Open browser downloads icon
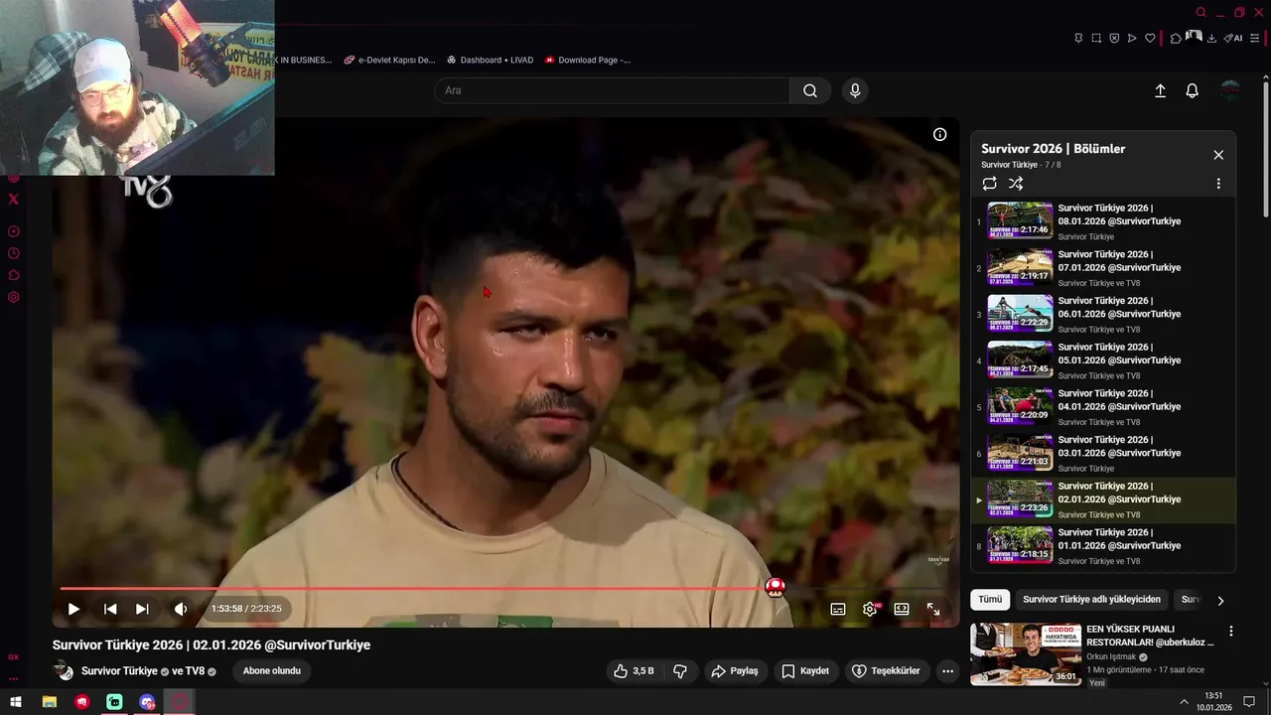The image size is (1271, 715). [1212, 38]
